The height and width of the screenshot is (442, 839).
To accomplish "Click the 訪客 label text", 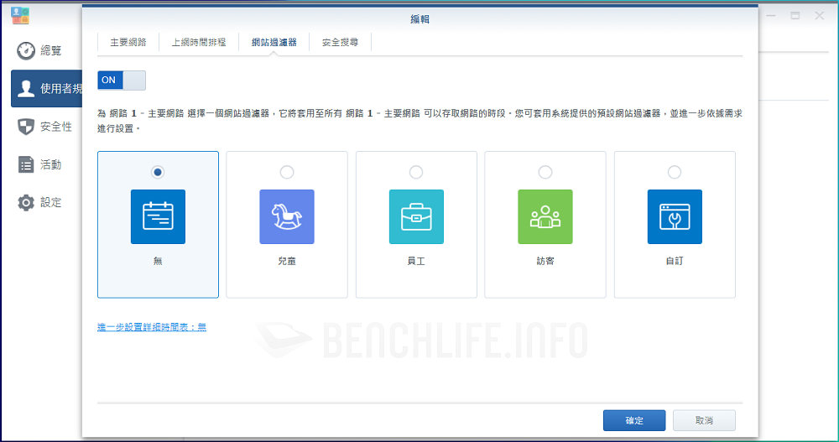I will [x=545, y=261].
